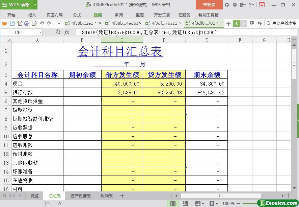Click the 未登录 login button
The width and height of the screenshot is (299, 207).
click(x=209, y=5)
